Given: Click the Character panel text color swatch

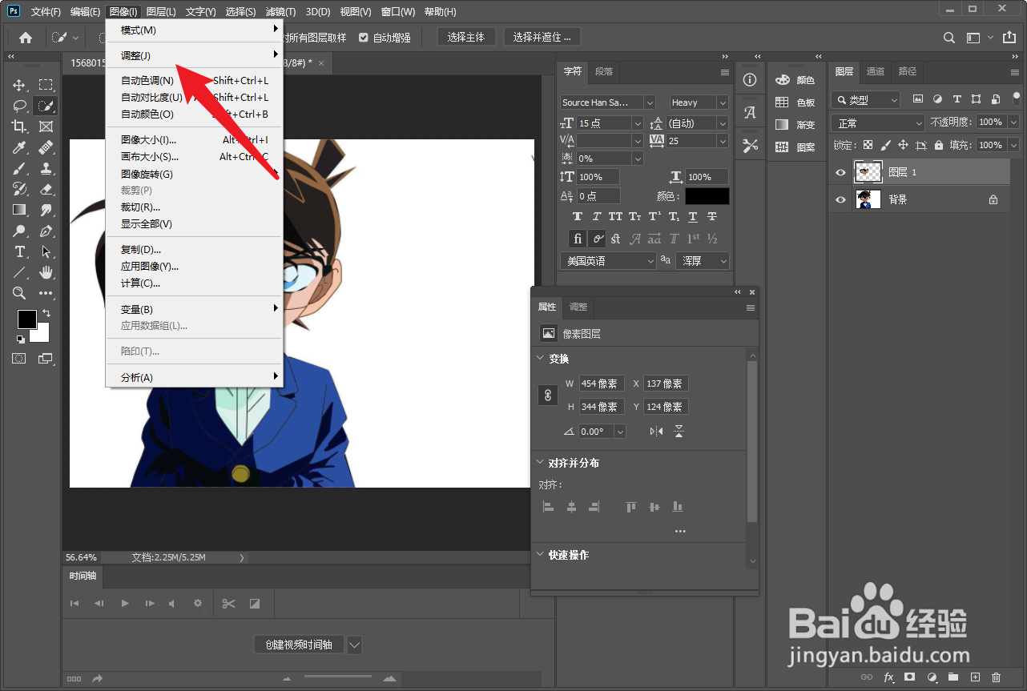Looking at the screenshot, I should pyautogui.click(x=707, y=196).
